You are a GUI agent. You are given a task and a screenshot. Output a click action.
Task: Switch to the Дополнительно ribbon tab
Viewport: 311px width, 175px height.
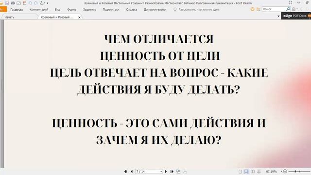point(155,10)
